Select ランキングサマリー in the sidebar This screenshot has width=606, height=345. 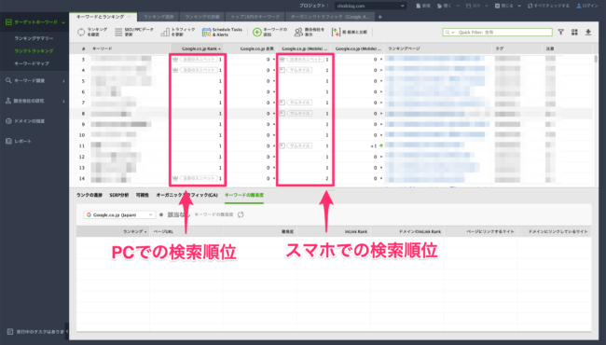click(34, 38)
